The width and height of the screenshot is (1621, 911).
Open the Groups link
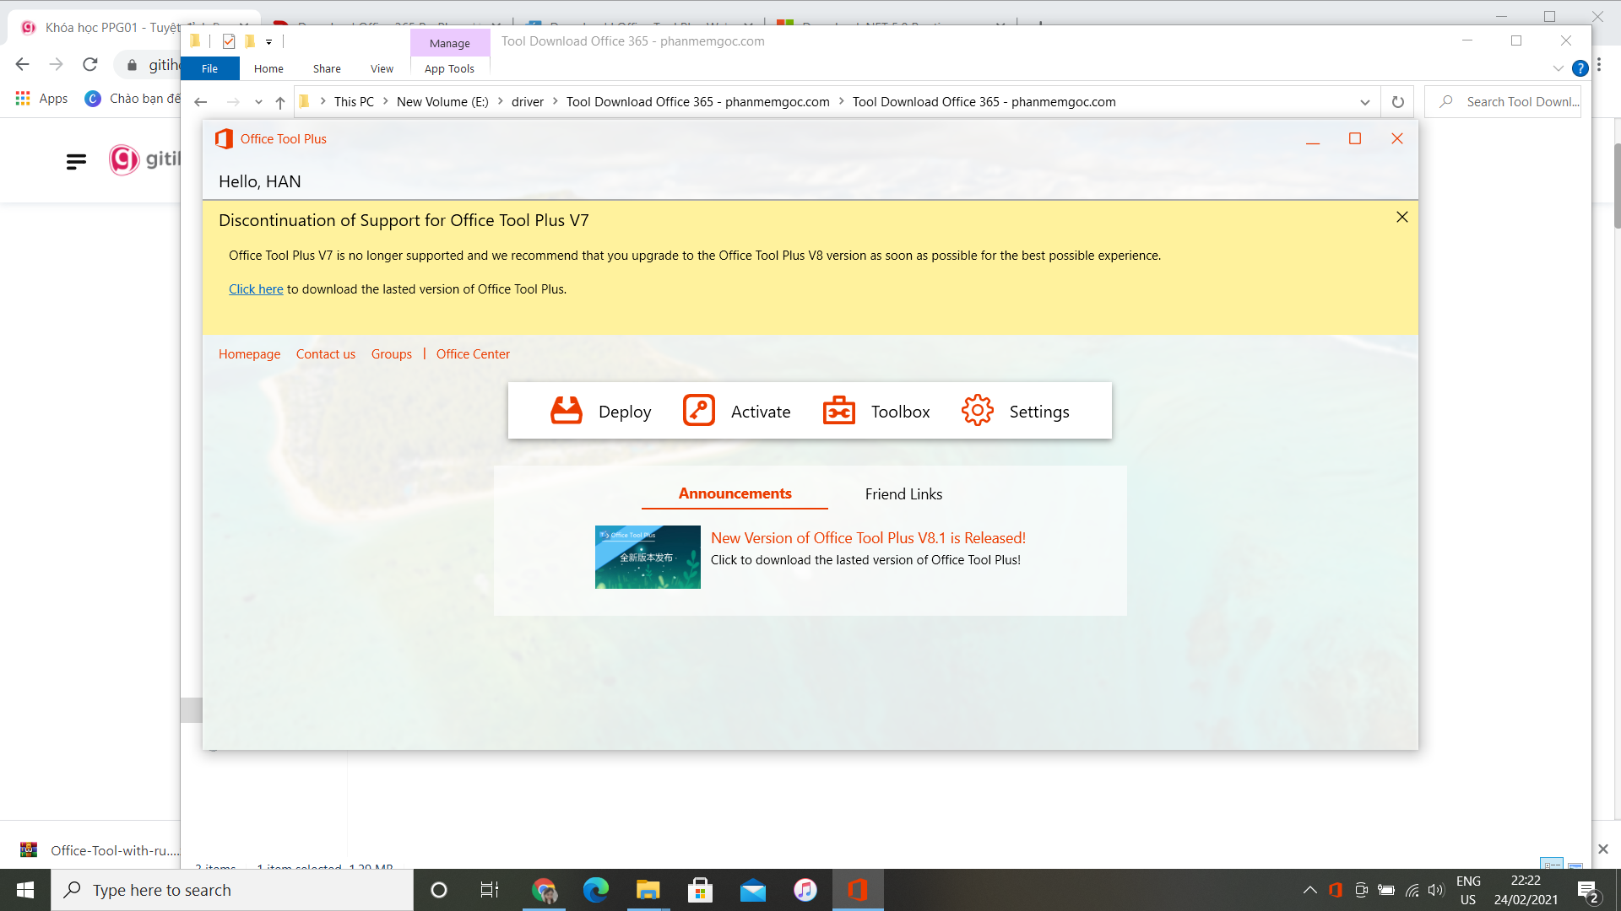pyautogui.click(x=392, y=354)
